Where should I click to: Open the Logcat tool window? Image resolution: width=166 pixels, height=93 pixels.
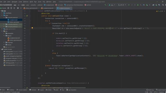pos(41,90)
